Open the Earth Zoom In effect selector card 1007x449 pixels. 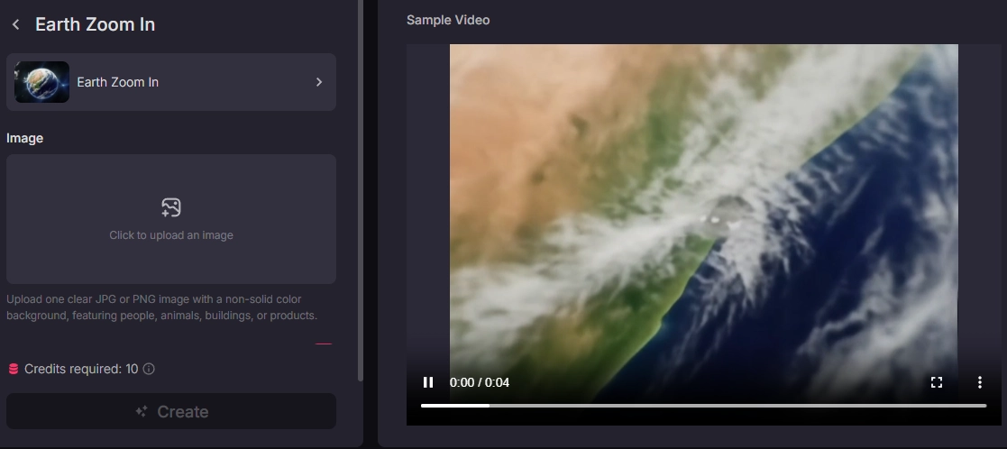tap(170, 82)
